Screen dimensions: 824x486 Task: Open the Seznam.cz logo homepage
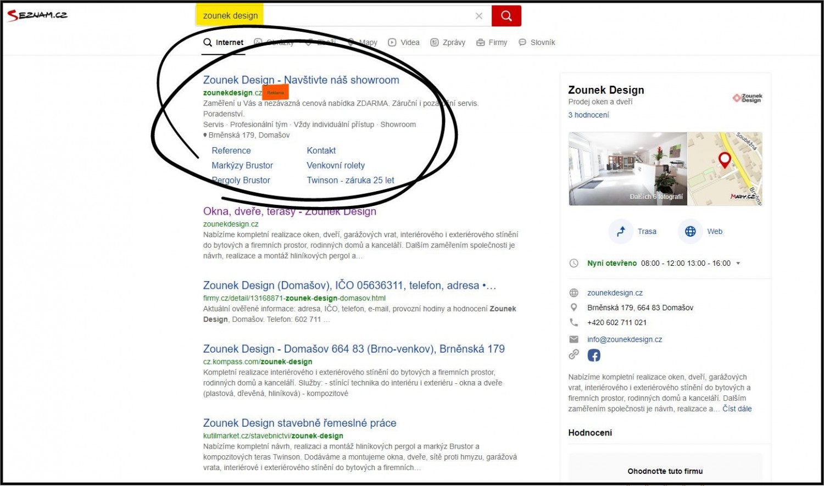click(37, 15)
